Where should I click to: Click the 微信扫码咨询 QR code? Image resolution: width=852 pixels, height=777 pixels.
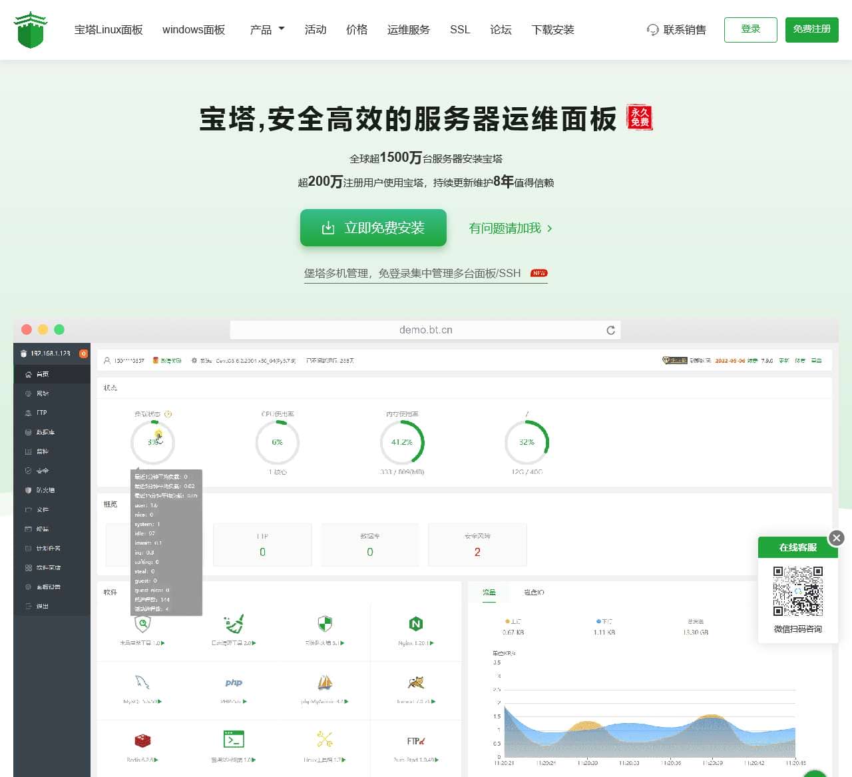pos(798,591)
